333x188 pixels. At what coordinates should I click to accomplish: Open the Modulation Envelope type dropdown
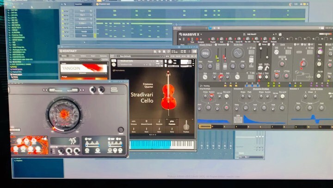[260, 89]
